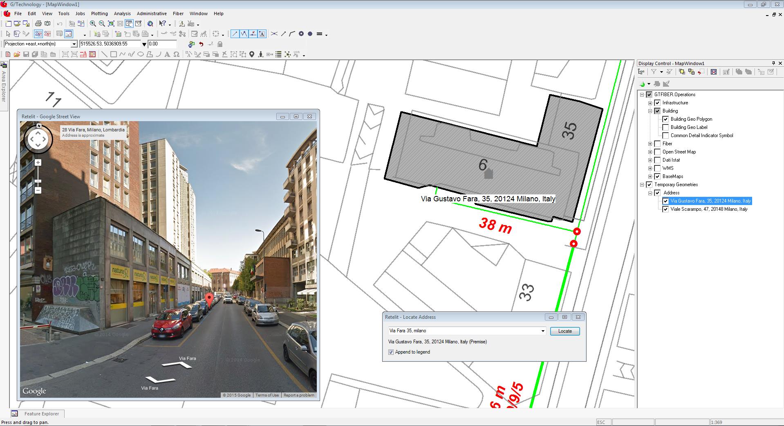This screenshot has height=426, width=784.
Task: Open the Administrative menu
Action: pyautogui.click(x=152, y=14)
